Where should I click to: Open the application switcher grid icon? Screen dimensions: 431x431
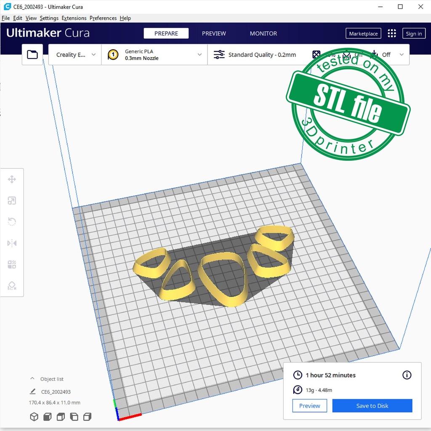(392, 34)
